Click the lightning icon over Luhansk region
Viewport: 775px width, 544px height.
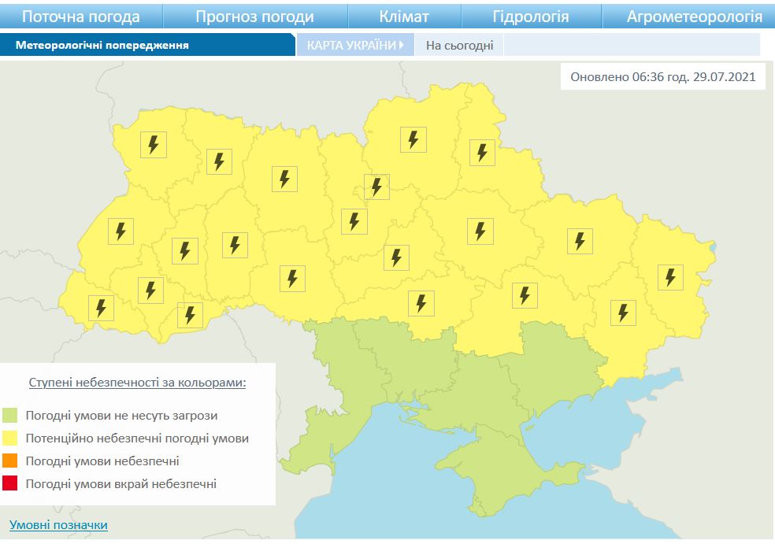click(670, 277)
